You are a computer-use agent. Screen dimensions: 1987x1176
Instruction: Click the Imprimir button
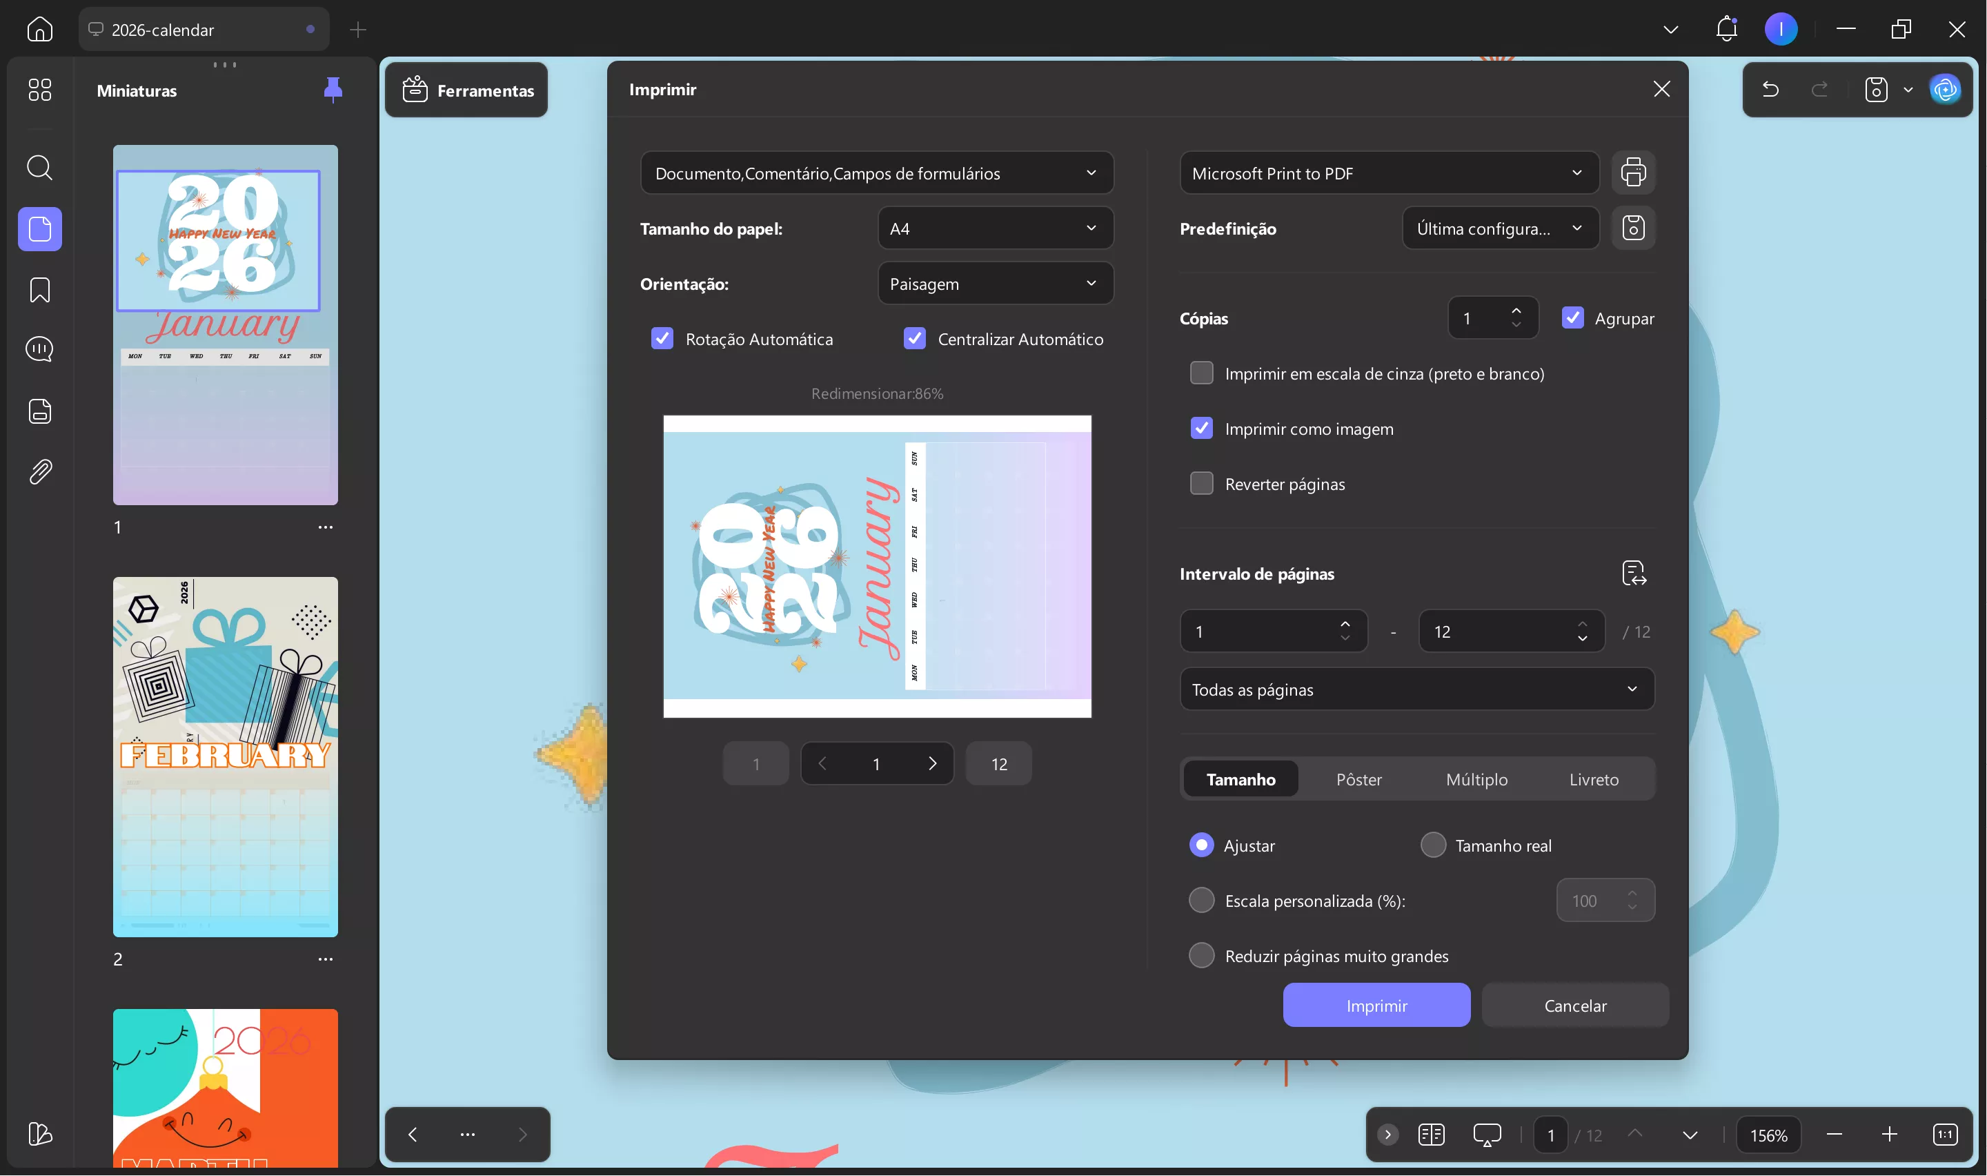(x=1376, y=1006)
